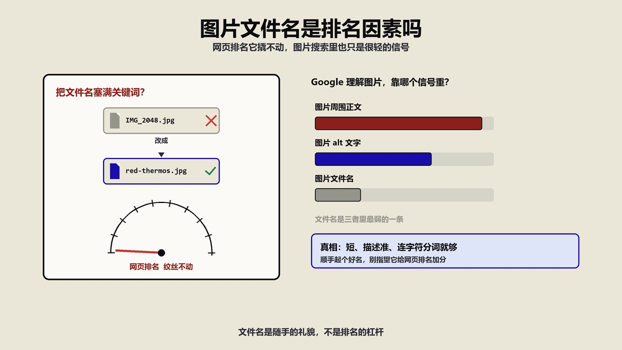Click the blue 图片 alt 文字 progress bar

click(x=373, y=159)
